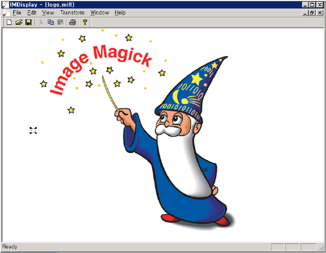Save the image using the floppy disk icon
326x253 pixels.
pyautogui.click(x=28, y=22)
